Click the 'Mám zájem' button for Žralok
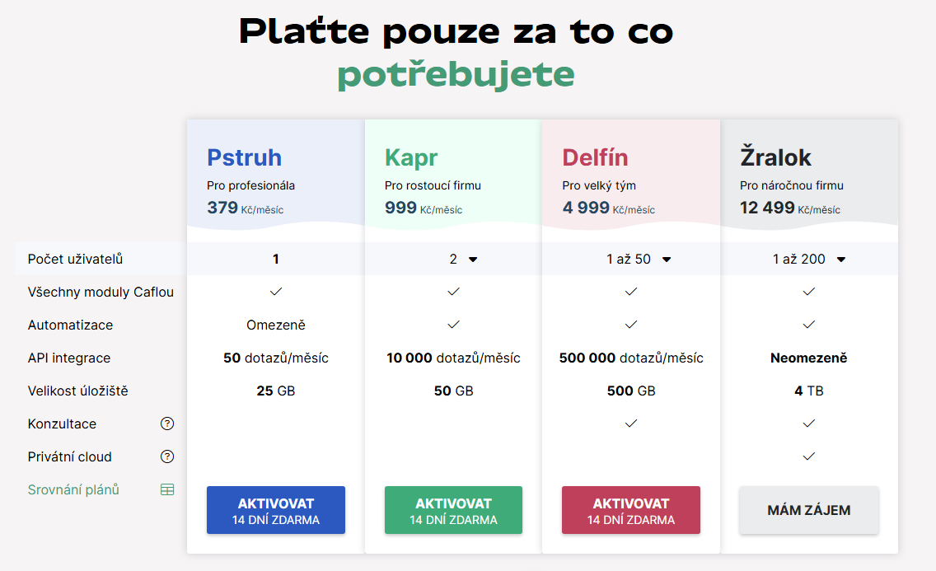 click(809, 510)
